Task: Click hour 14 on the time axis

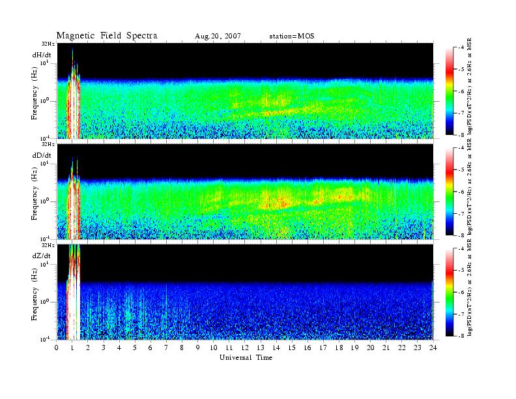Action: (x=276, y=348)
